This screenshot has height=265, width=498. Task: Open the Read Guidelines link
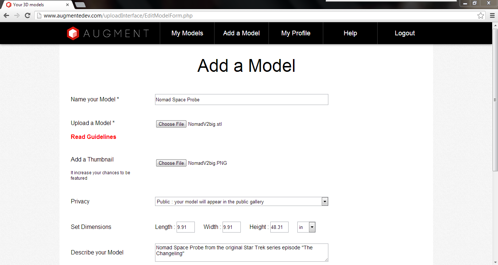(93, 137)
